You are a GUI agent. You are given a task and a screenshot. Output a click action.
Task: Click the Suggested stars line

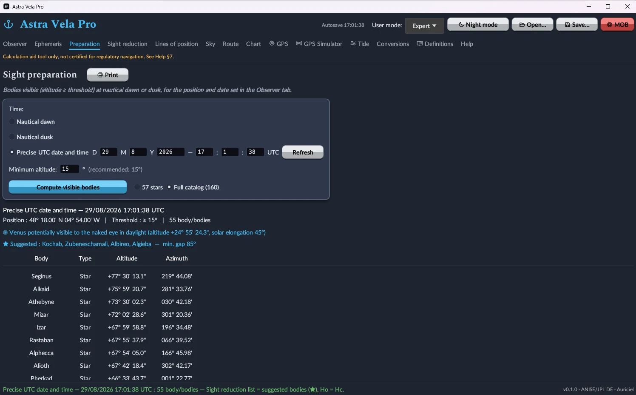pos(99,244)
